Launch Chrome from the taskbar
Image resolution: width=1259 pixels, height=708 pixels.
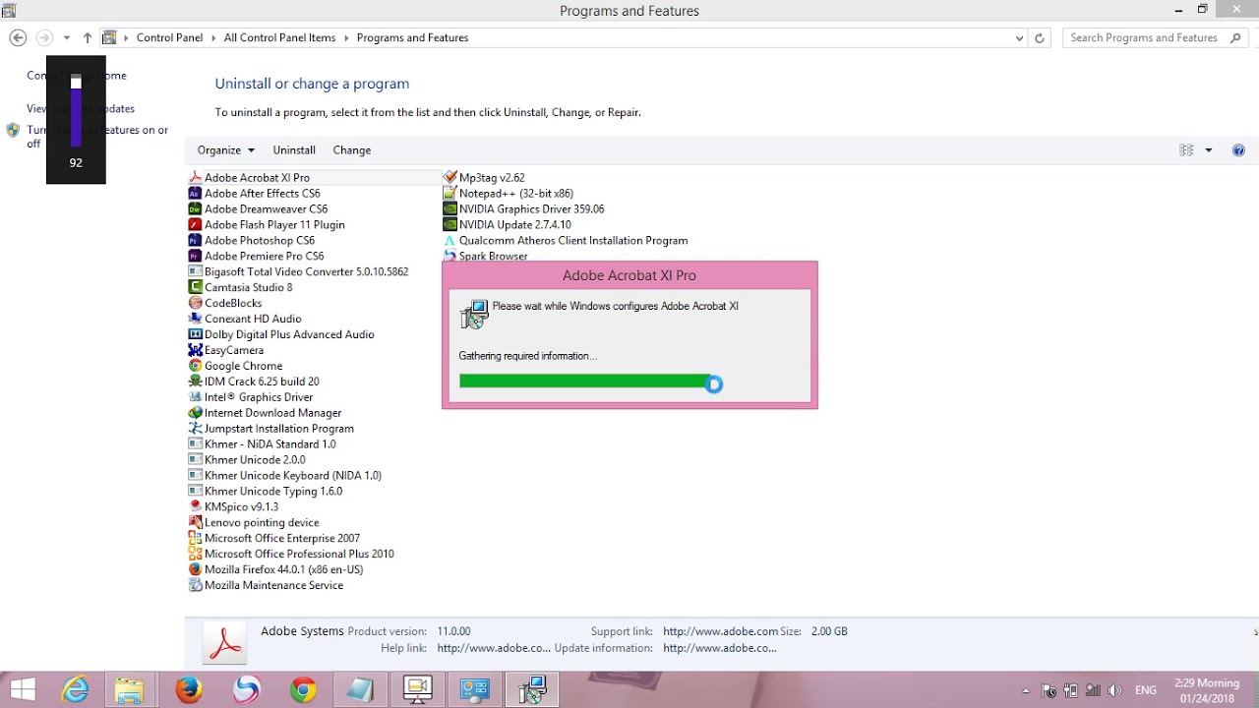coord(303,690)
